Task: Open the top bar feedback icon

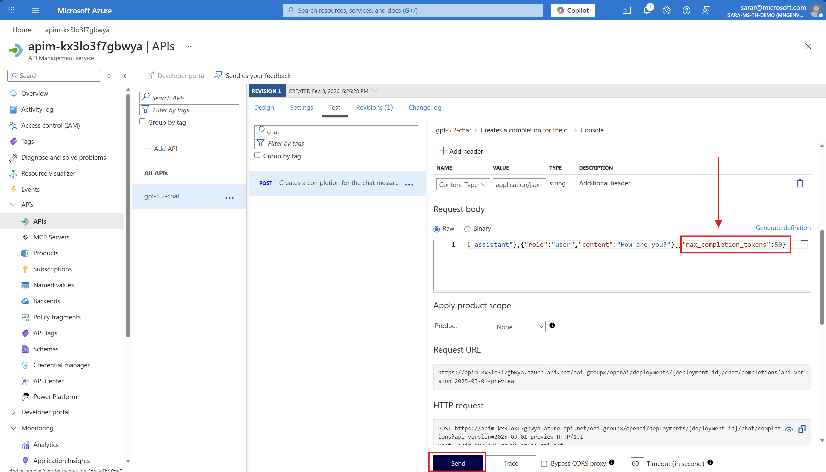Action: pos(706,10)
